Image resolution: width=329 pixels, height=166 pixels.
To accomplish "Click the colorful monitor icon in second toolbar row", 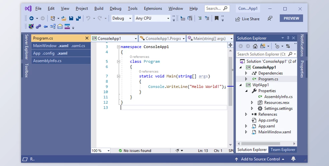I will point(31,27).
